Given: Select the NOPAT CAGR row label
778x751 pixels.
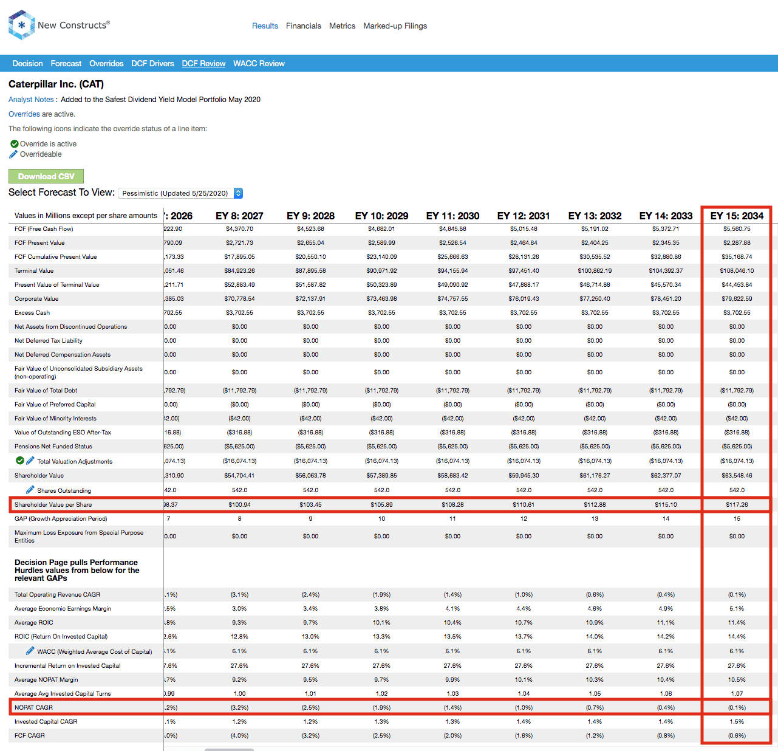Looking at the screenshot, I should click(33, 707).
